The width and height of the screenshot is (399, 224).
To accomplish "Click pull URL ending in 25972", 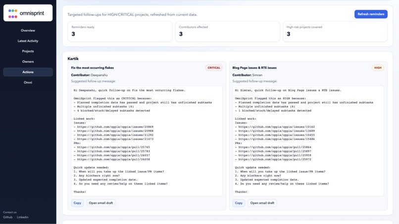I will pos(275,159).
